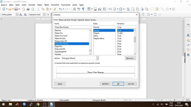Switch to Efeitos da fonte tab
This screenshot has width=191, height=107.
[x=64, y=20]
